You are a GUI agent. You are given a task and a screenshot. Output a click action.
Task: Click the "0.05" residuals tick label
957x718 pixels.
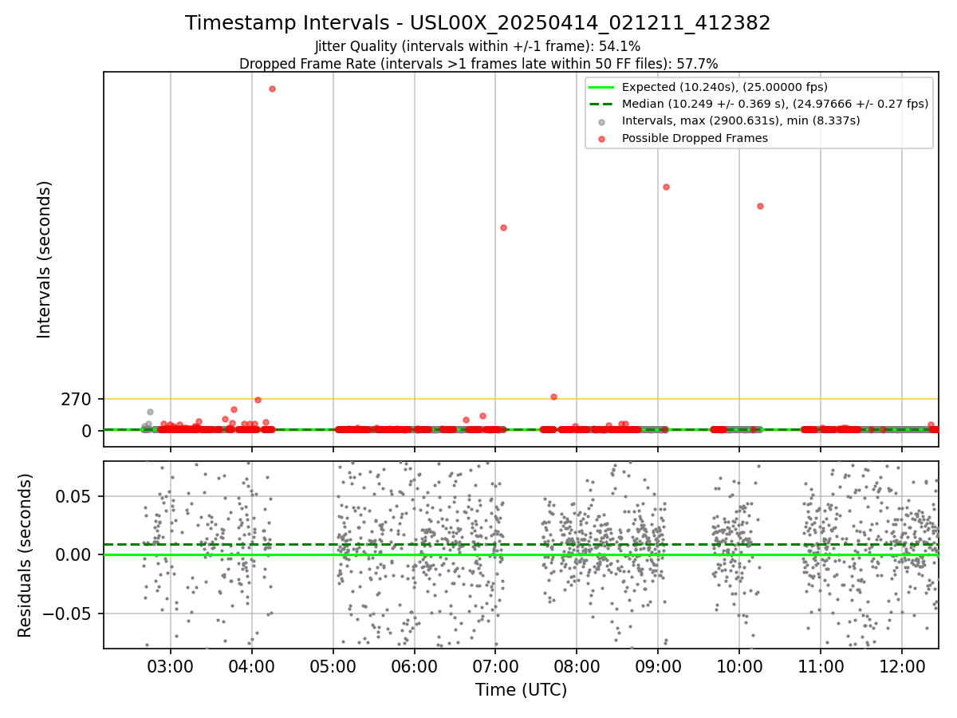point(75,496)
